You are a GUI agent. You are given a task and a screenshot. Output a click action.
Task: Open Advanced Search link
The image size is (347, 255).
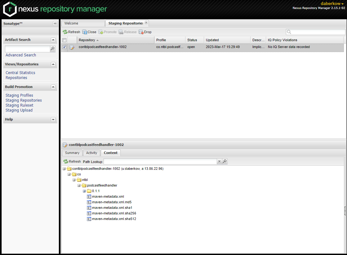tap(21, 55)
